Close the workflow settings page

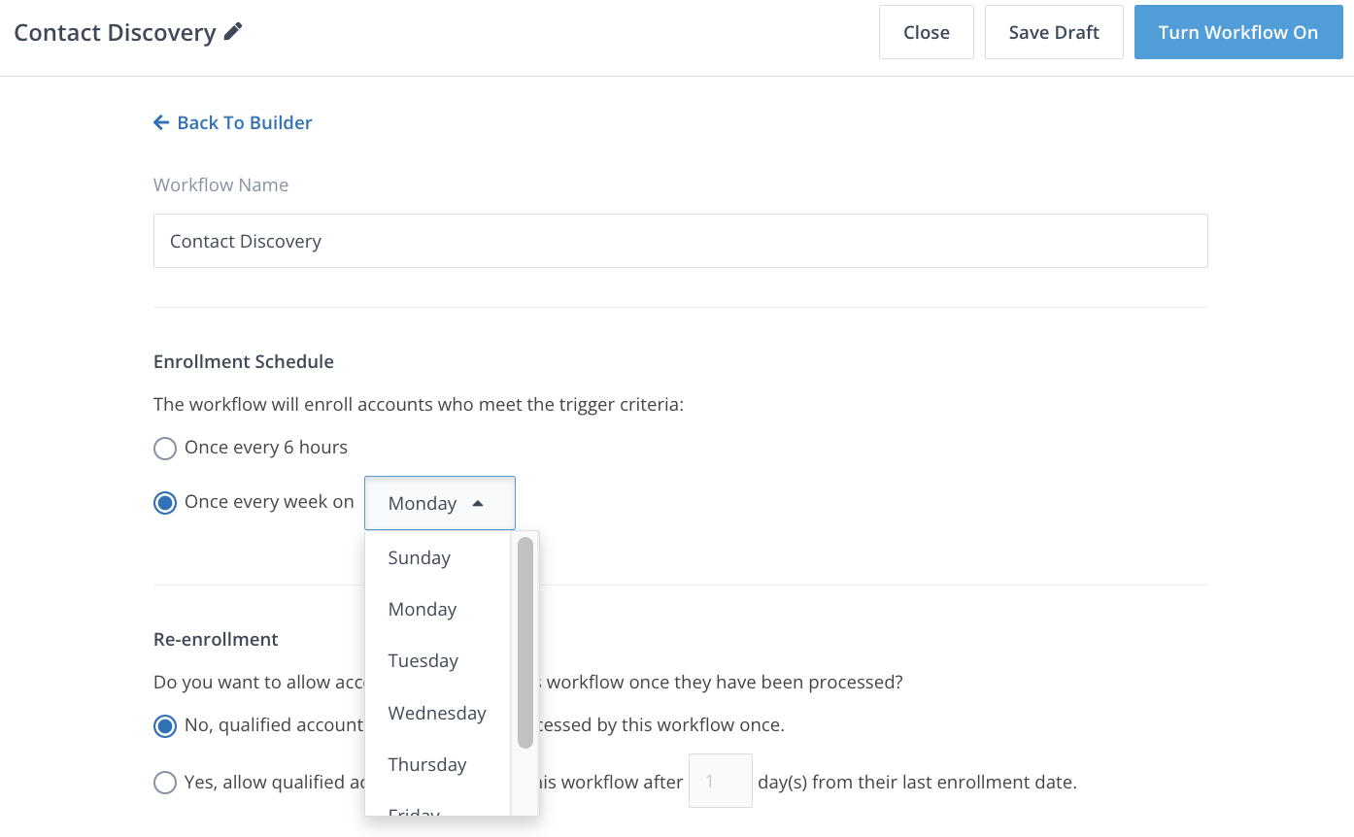926,31
